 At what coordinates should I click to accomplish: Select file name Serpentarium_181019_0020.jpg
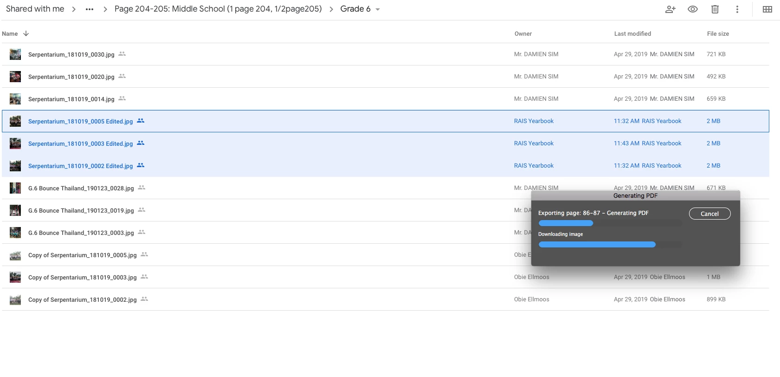pos(71,77)
